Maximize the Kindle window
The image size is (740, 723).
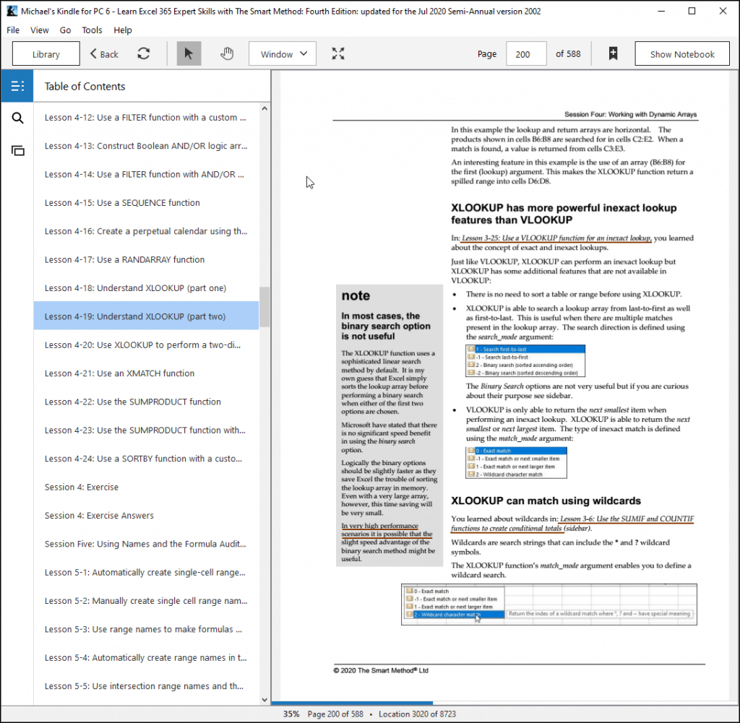[x=692, y=11]
